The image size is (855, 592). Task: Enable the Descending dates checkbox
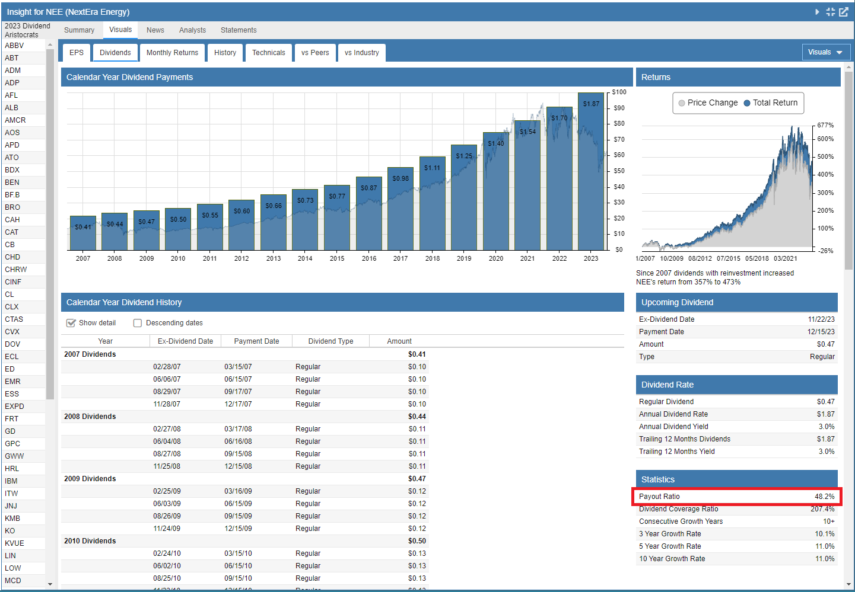click(138, 323)
